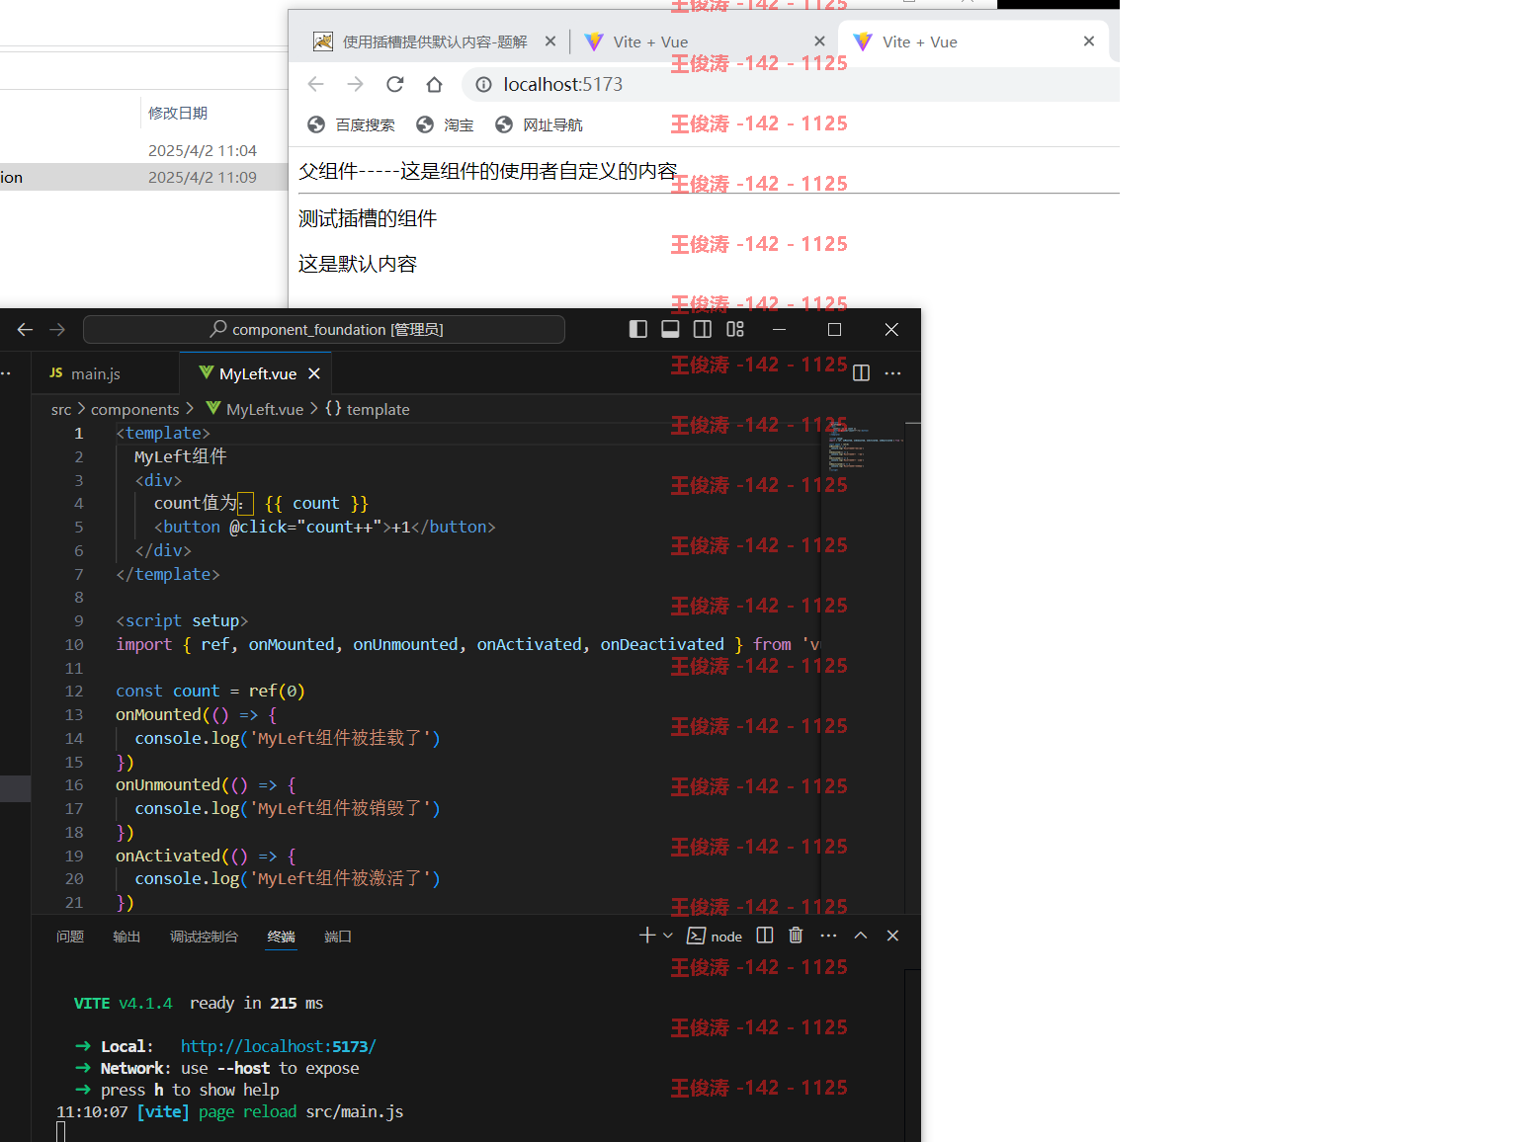Click the onMounted call on line 13
Screen dimensions: 1518x1142
click(158, 714)
